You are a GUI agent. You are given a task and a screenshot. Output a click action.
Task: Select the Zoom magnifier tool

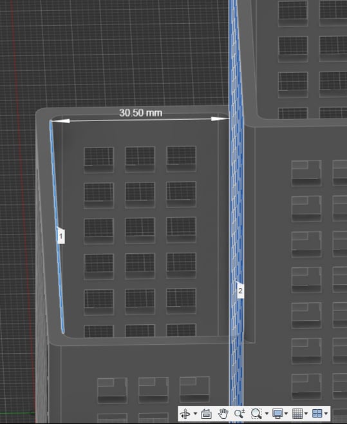(x=239, y=414)
